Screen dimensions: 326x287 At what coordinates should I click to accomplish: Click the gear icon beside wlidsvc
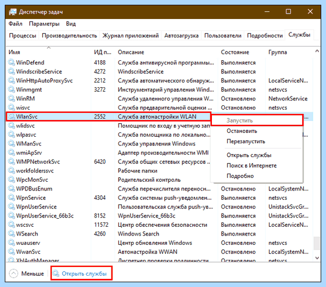(x=11, y=125)
